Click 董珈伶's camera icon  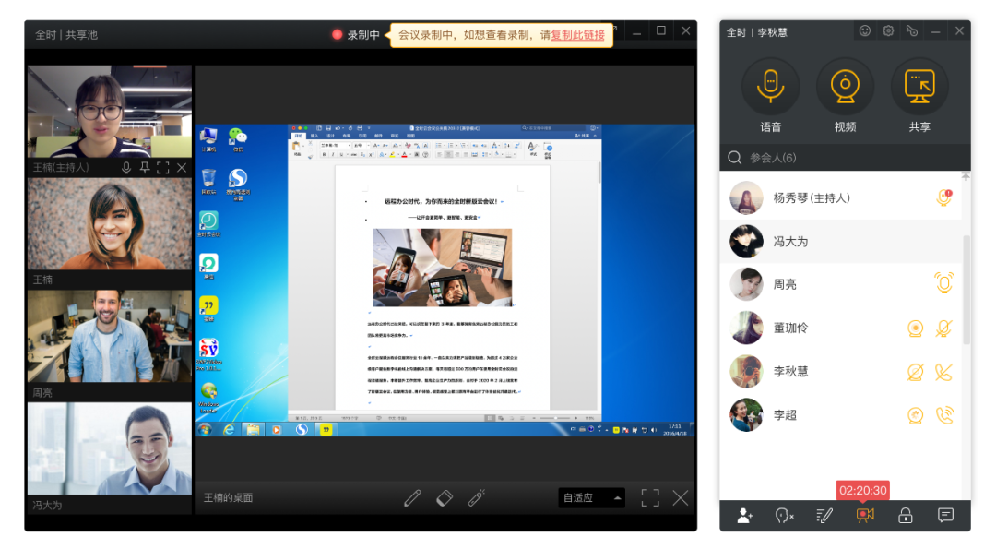[x=916, y=328]
